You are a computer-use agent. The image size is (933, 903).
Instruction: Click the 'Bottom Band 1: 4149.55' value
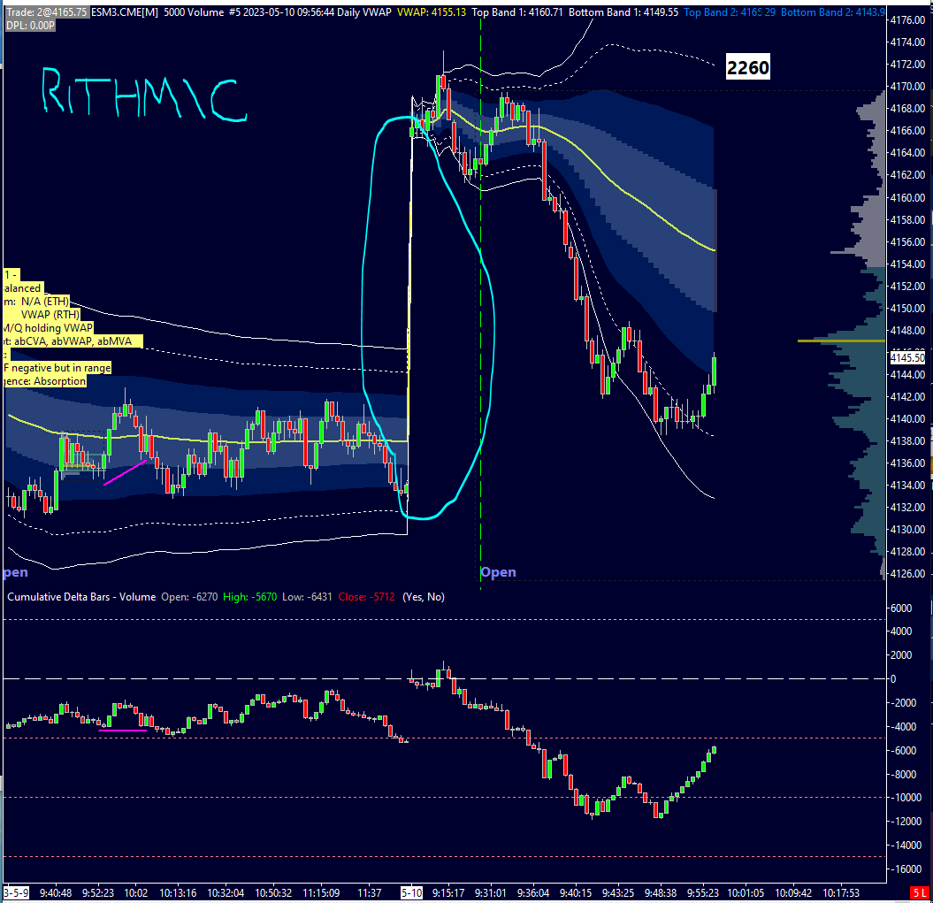click(623, 11)
